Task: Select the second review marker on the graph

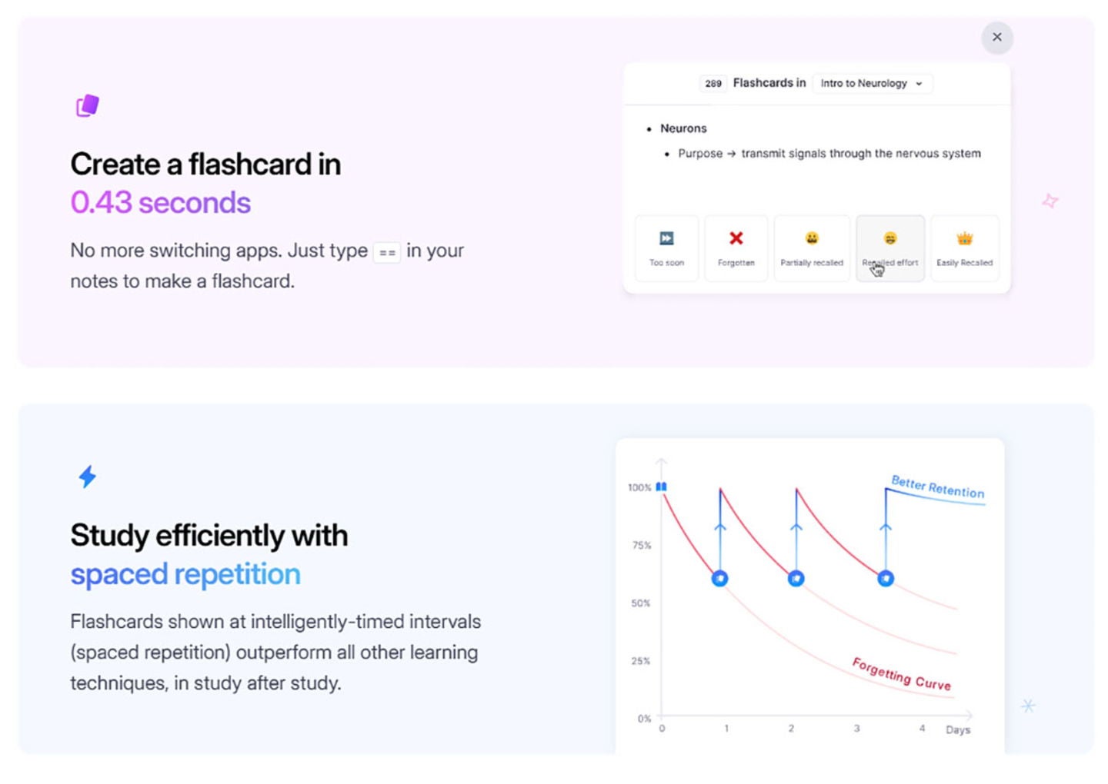Action: pos(796,578)
